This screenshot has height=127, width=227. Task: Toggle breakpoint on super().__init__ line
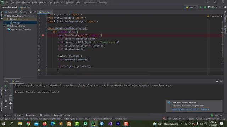[43, 35]
